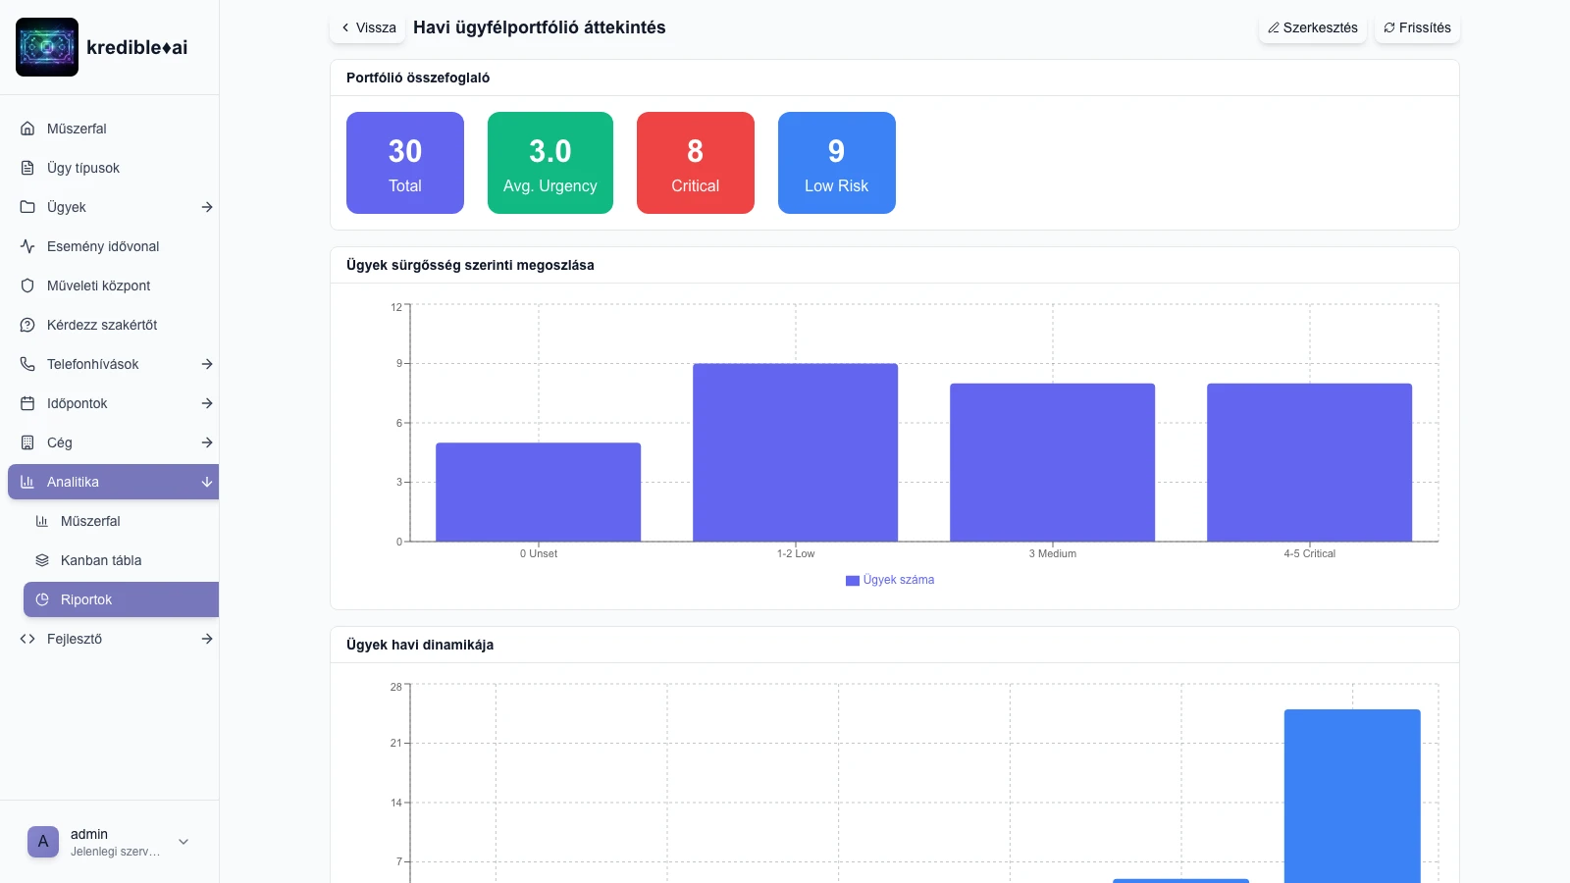The image size is (1570, 883).
Task: Collapse the Analitika section arrow
Action: [x=207, y=482]
